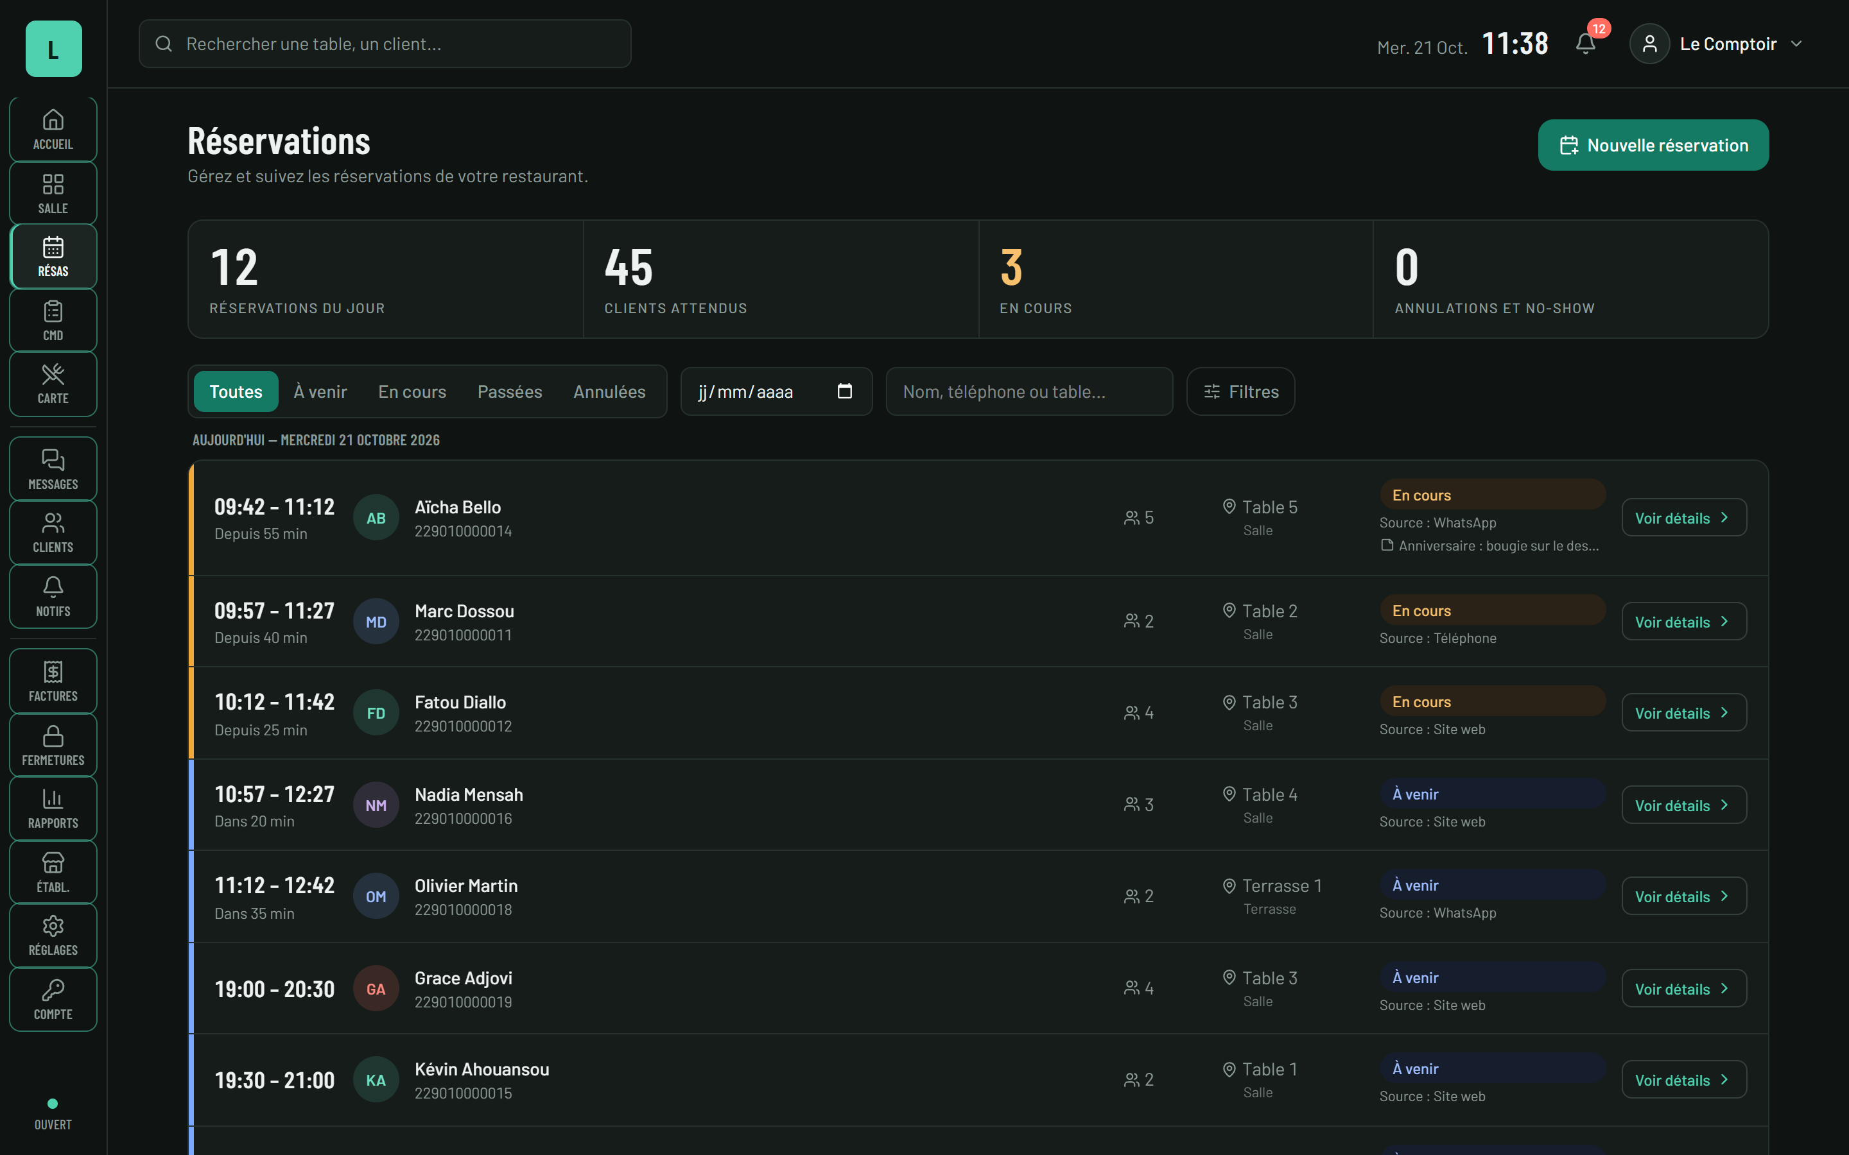Open the Notifs sidebar section
This screenshot has height=1155, width=1849.
(x=53, y=597)
